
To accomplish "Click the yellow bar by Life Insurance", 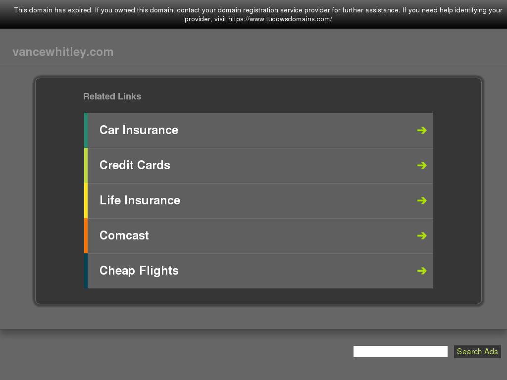I will [86, 200].
